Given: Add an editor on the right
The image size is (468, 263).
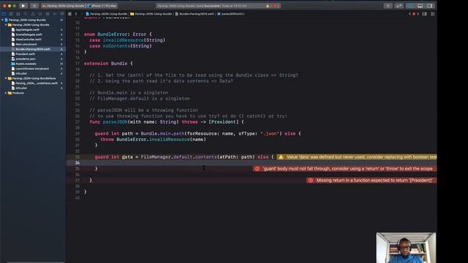Looking at the screenshot, I should (432, 14).
